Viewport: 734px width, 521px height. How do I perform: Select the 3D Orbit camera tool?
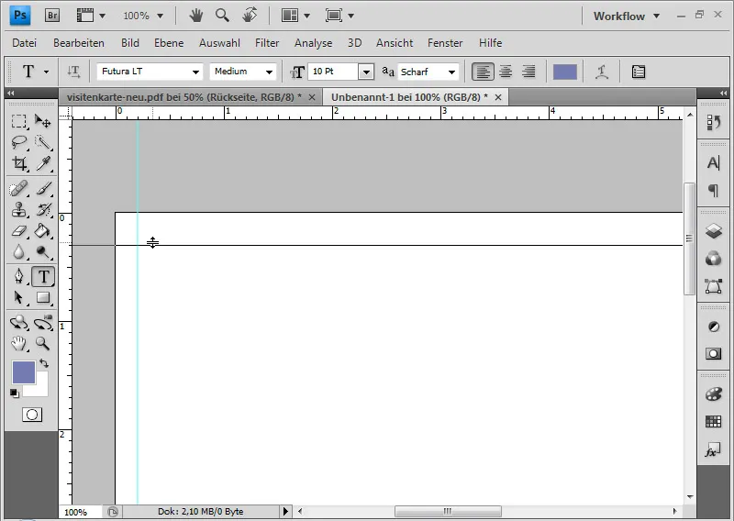(43, 323)
